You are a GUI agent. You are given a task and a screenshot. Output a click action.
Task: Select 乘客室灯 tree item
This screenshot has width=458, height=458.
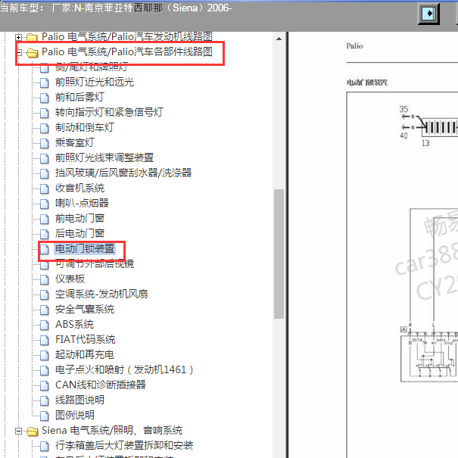[75, 143]
